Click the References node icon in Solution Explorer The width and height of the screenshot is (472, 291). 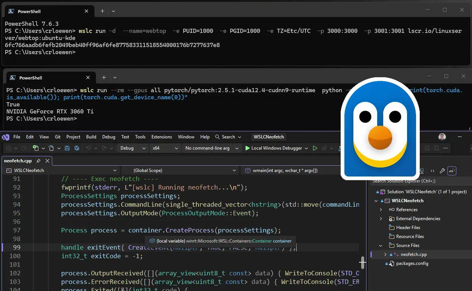(x=391, y=210)
